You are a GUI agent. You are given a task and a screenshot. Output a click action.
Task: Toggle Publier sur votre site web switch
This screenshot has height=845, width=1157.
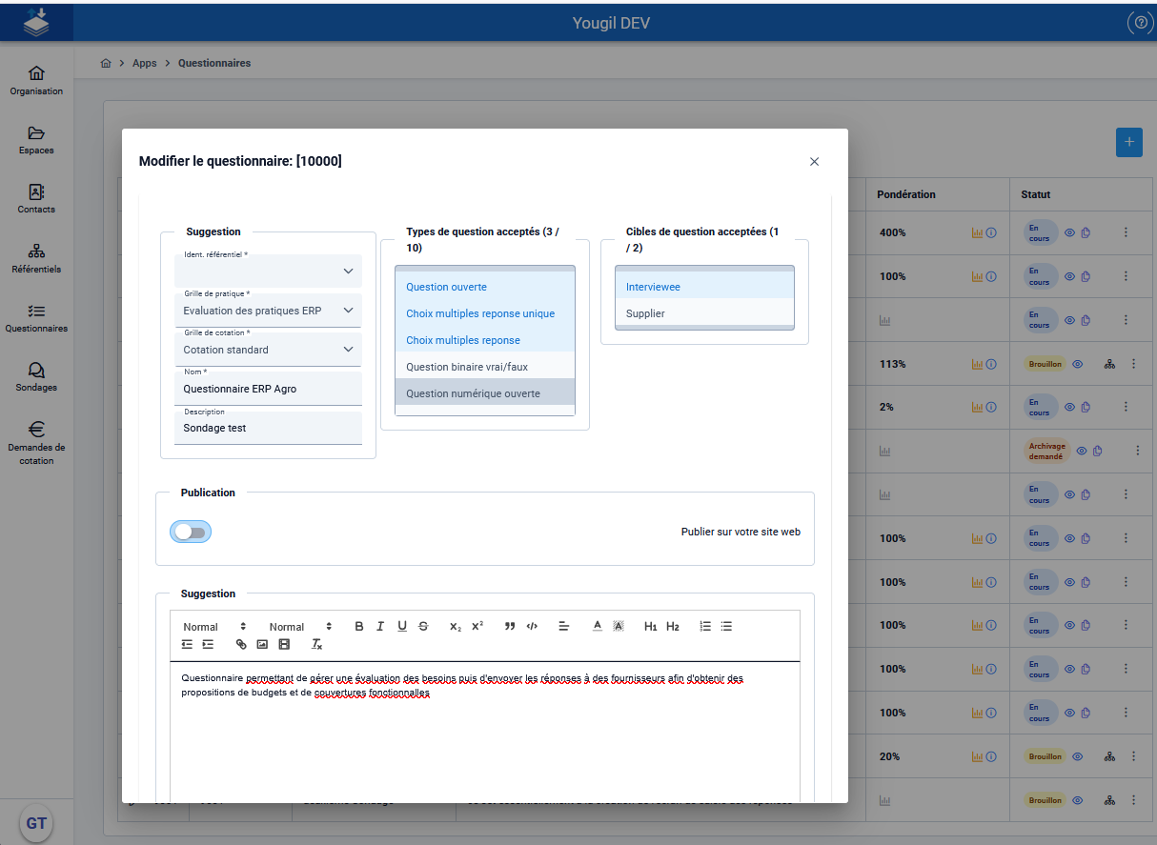coord(191,533)
